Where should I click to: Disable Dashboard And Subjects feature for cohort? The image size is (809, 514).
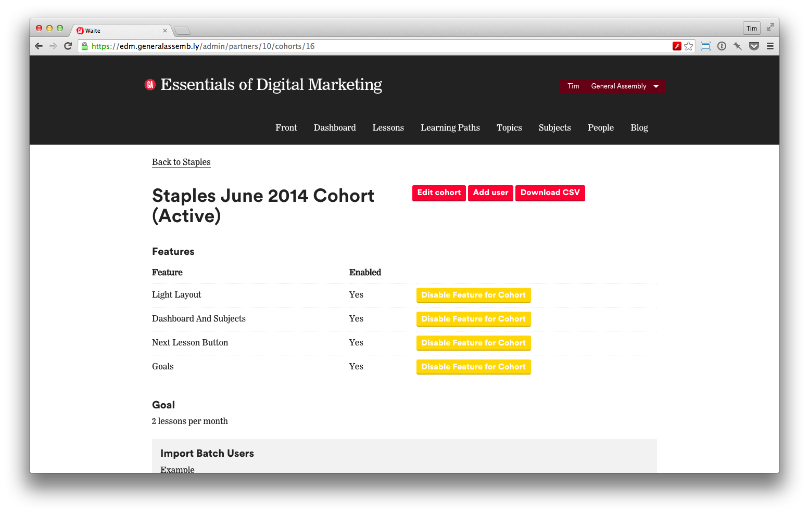pyautogui.click(x=473, y=319)
